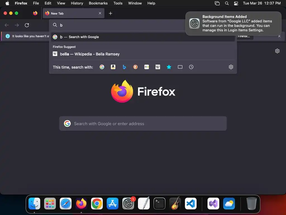This screenshot has height=215, width=286.
Task: Open the Window menu
Action: [135, 3]
